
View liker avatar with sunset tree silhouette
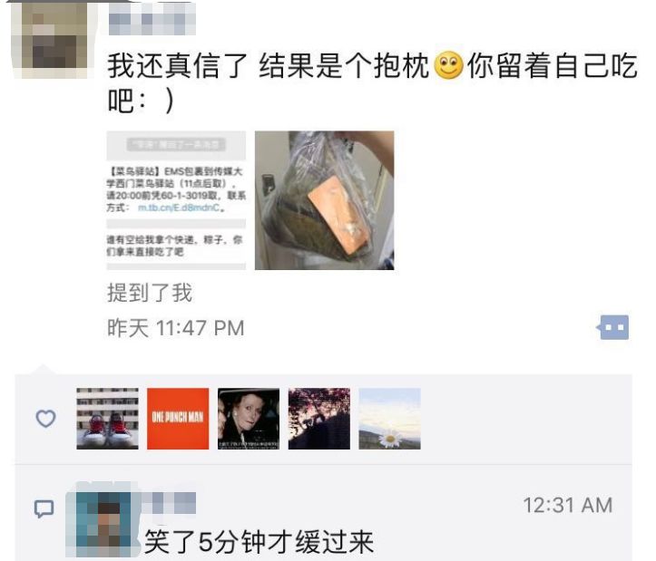coord(319,419)
